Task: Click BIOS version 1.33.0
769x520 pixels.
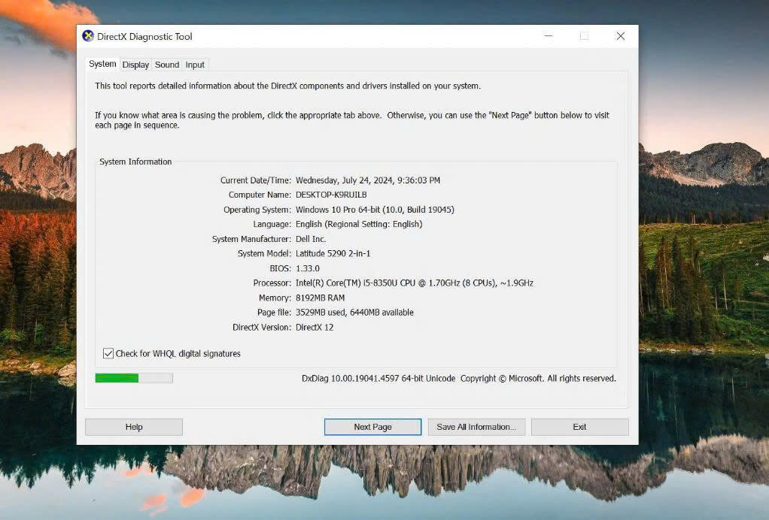Action: click(x=308, y=268)
